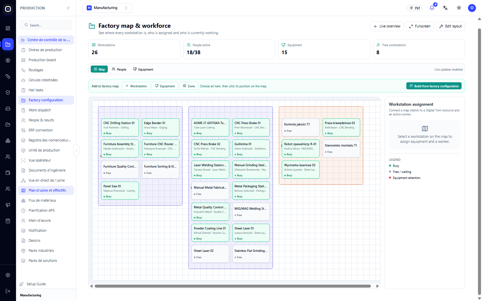Click the Fullscreen button
The image size is (482, 301).
420,26
